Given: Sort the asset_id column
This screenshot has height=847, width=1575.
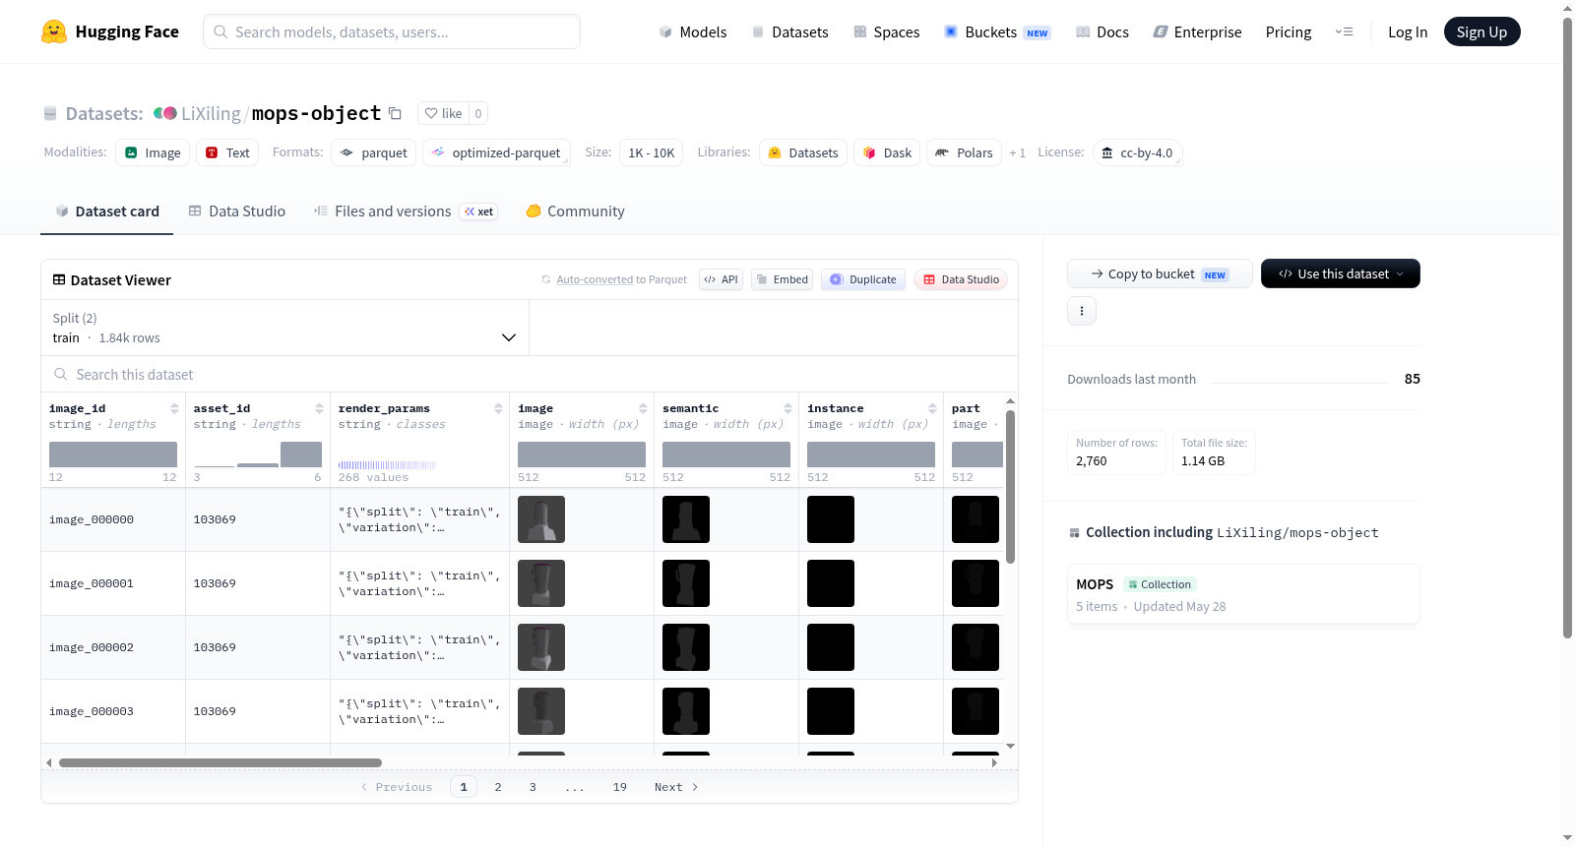Looking at the screenshot, I should click(319, 408).
